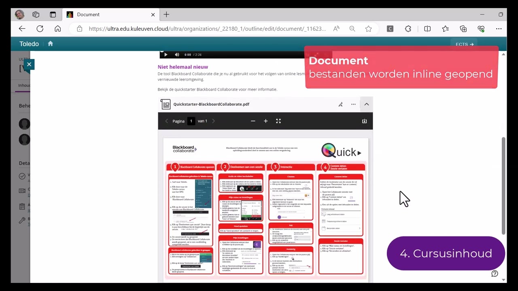
Task: Activate Read aloud icon in address bar
Action: pyautogui.click(x=336, y=29)
